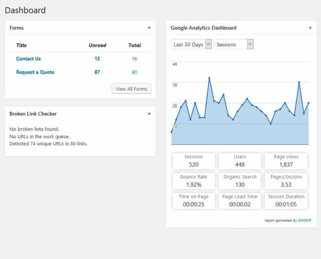Click the Bounce Rate 1.92% stat box
Screen dimensions: 321x259
click(194, 181)
